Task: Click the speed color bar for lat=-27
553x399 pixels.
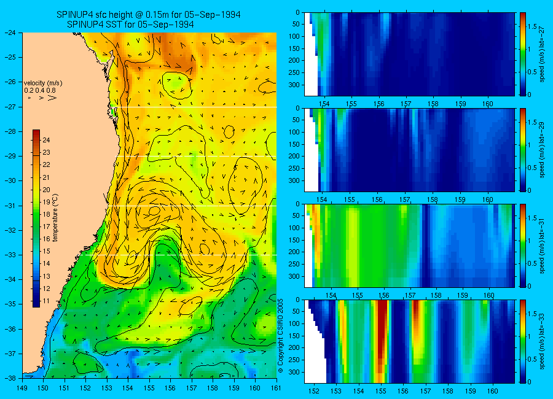Action: (x=523, y=54)
